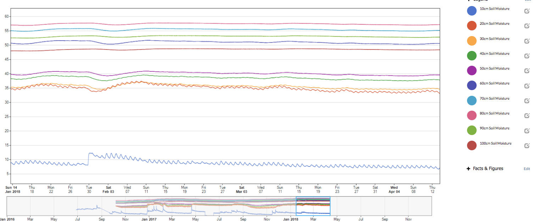Open the edit icon for 40cm Soil Moisture

(x=526, y=56)
